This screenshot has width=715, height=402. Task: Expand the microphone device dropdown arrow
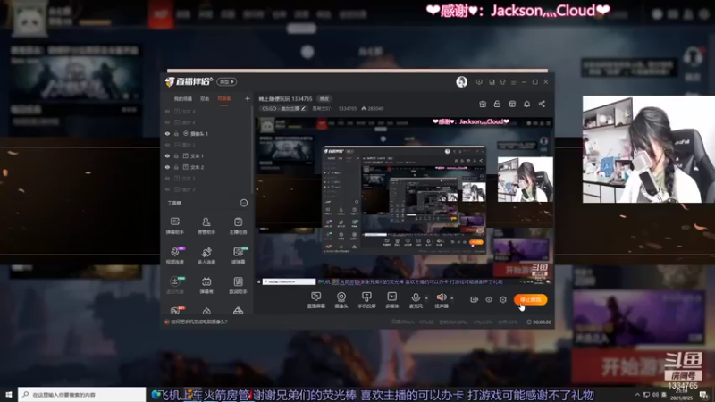(x=426, y=298)
